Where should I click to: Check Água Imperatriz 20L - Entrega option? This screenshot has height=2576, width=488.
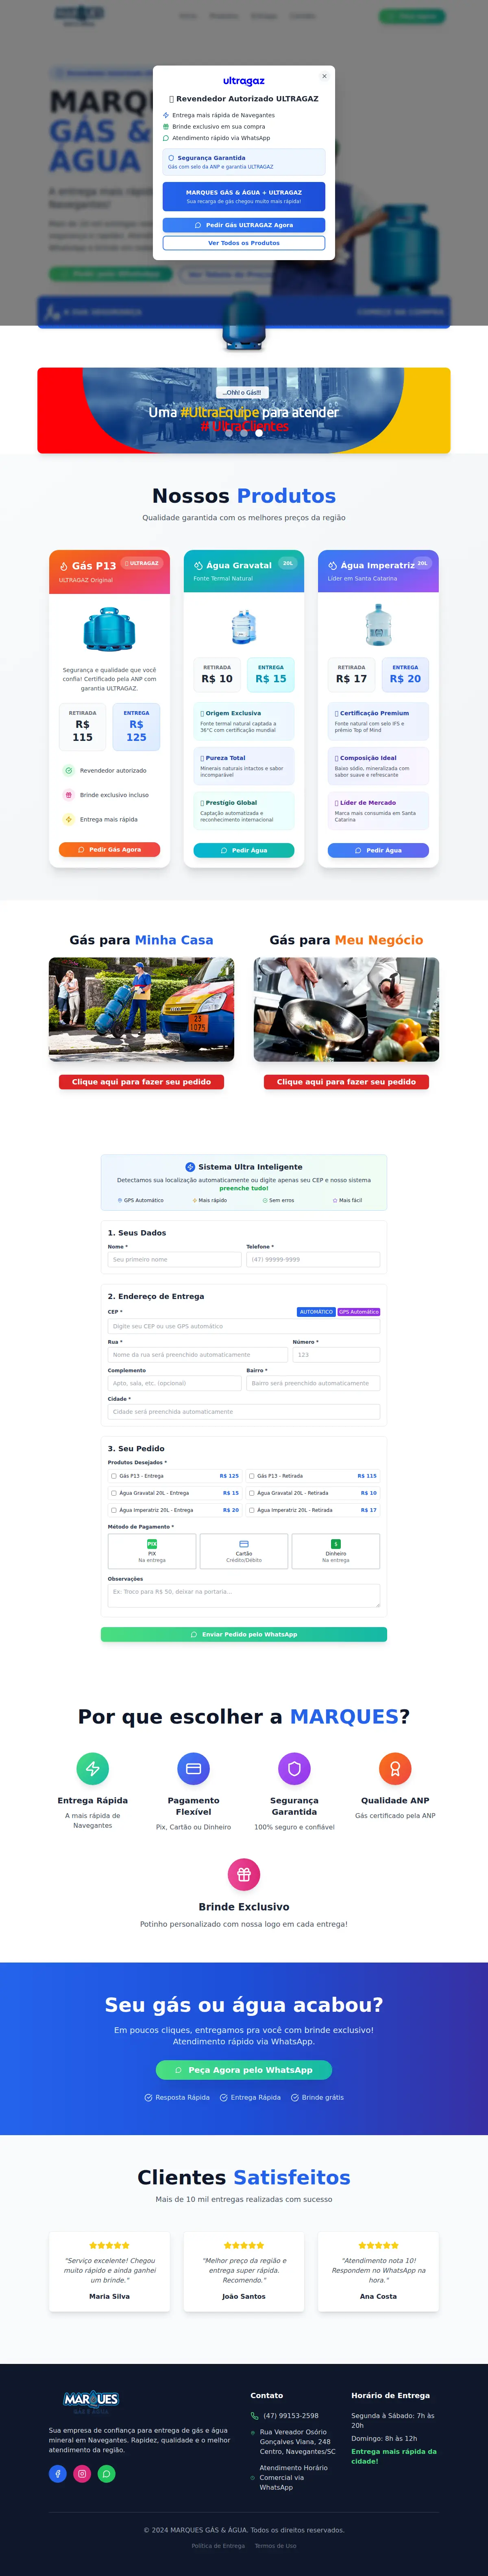[114, 1510]
